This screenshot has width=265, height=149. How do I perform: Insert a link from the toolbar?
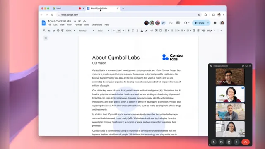tap(152, 31)
